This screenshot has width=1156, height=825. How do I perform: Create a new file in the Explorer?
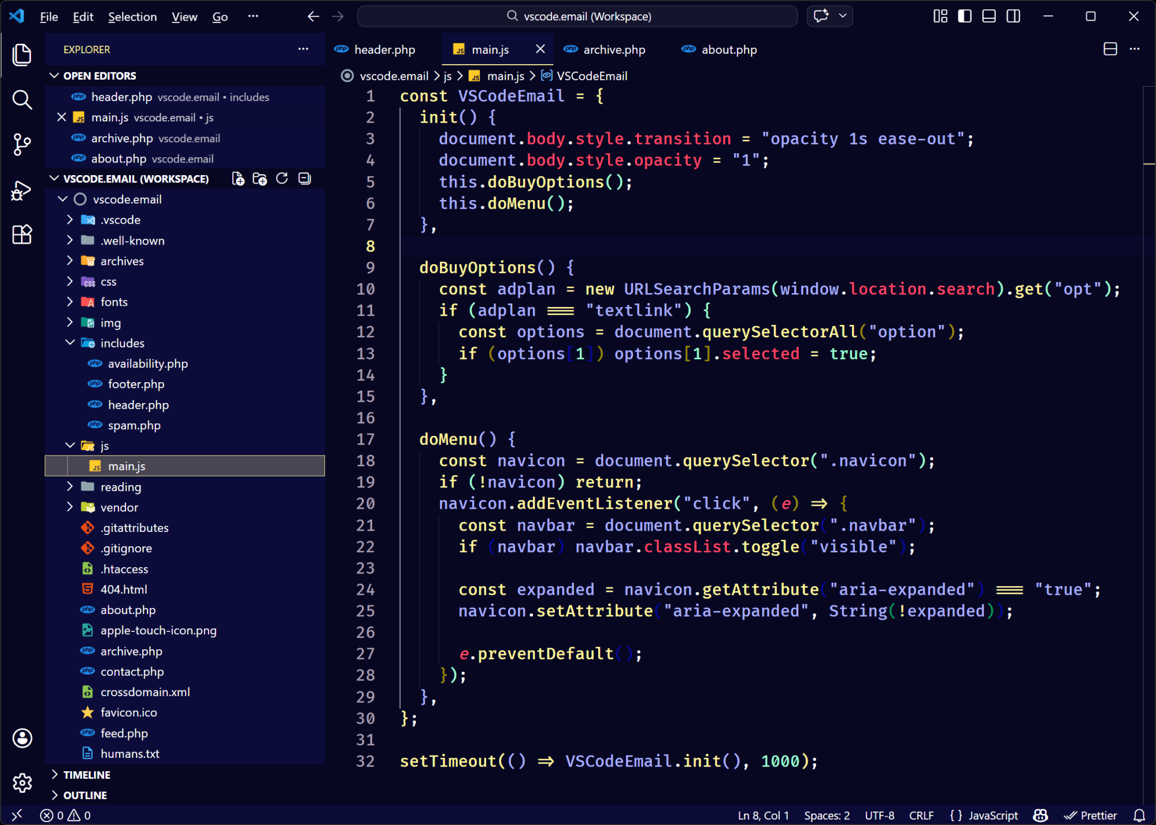pyautogui.click(x=238, y=178)
